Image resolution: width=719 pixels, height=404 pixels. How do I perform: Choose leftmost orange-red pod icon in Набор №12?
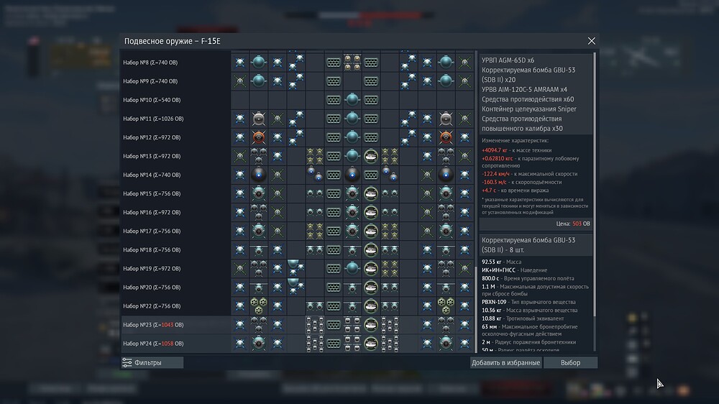pos(259,137)
